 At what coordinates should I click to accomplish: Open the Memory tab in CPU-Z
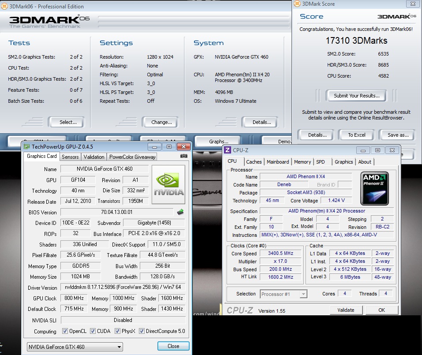coord(302,162)
